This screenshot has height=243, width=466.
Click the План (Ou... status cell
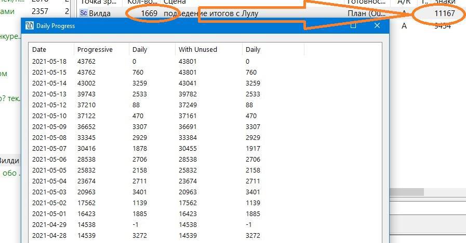[x=365, y=13]
